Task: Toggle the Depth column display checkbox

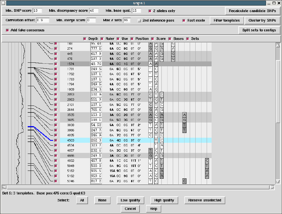Action: tap(85, 39)
